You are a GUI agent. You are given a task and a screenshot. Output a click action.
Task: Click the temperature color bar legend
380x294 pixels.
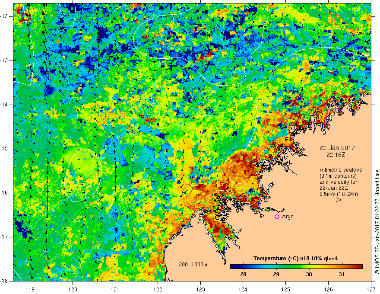click(x=296, y=267)
